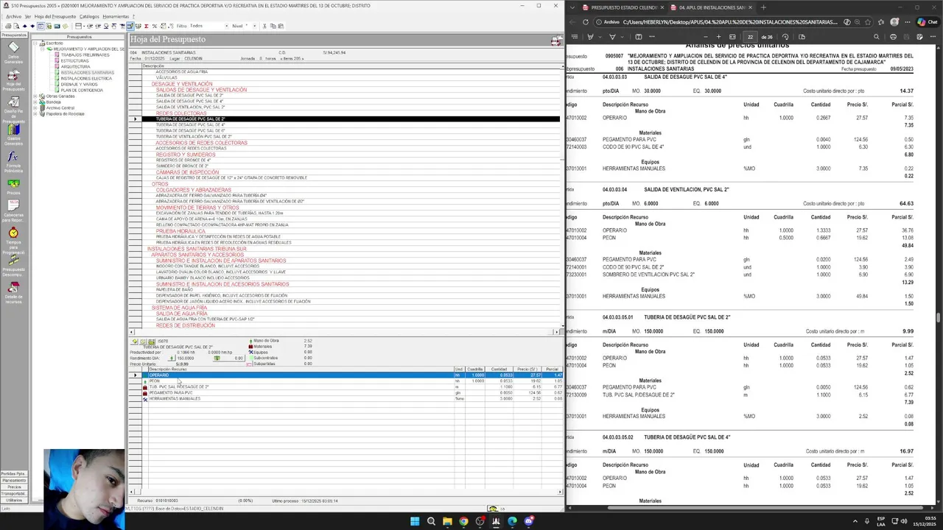This screenshot has width=943, height=530.
Task: Rotate the PDF page
Action: point(785,37)
